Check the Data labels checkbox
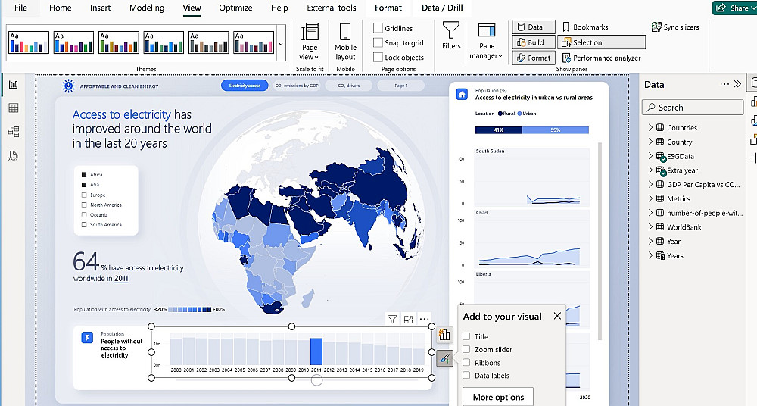 [466, 376]
